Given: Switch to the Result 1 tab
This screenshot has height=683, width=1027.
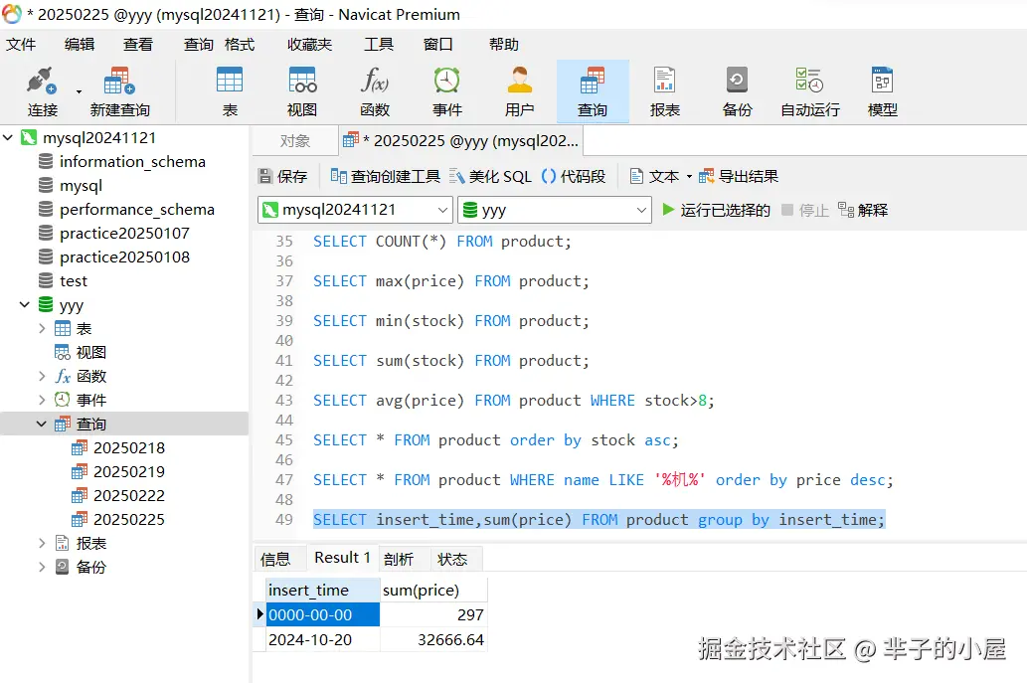Looking at the screenshot, I should coord(342,558).
